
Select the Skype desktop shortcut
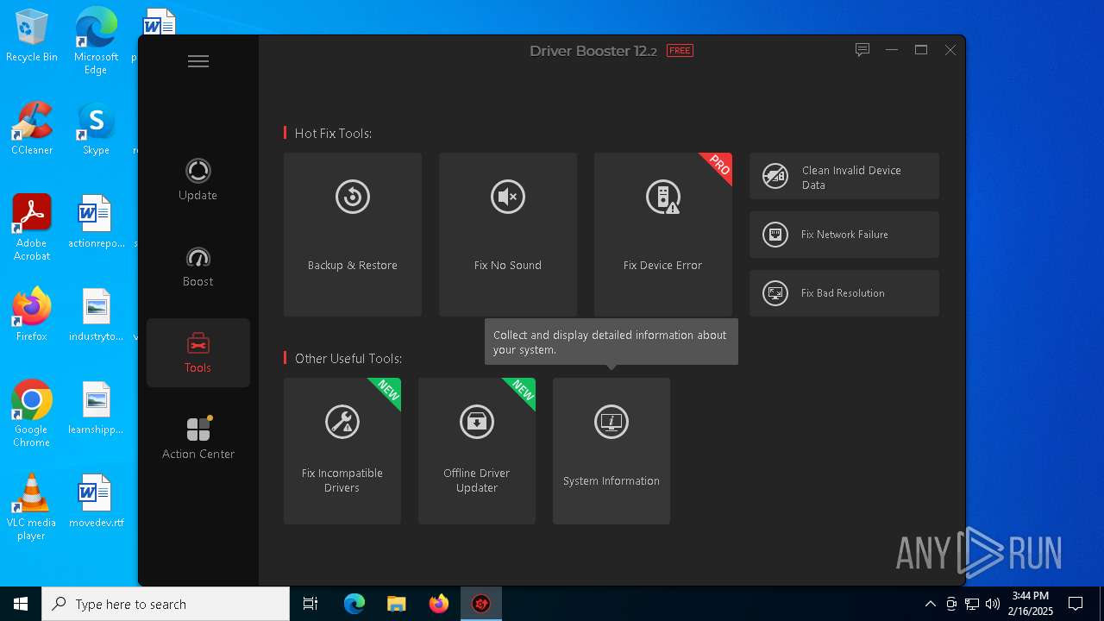coord(96,129)
